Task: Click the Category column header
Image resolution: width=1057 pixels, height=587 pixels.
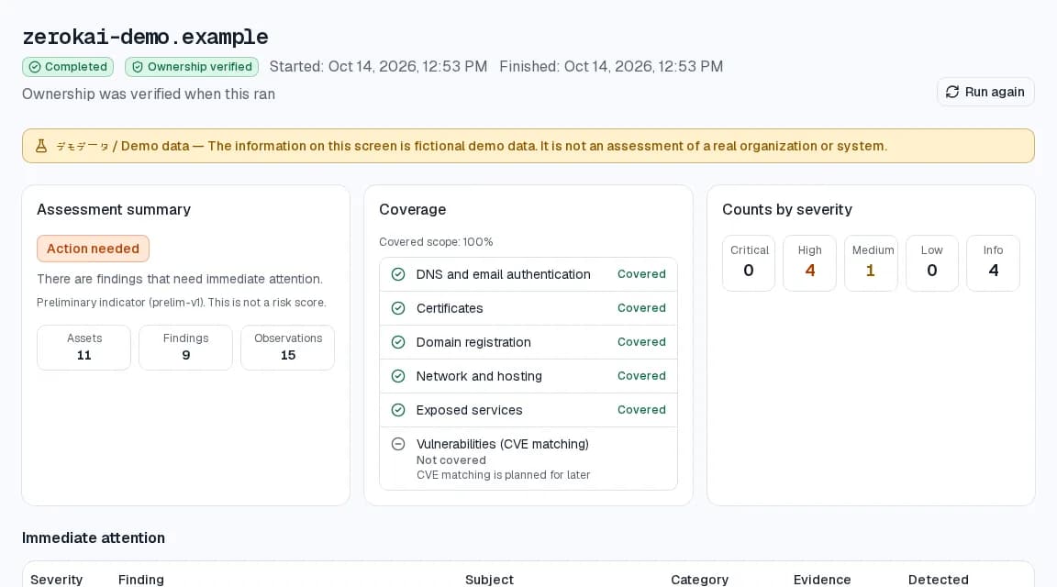Action: [x=700, y=580]
